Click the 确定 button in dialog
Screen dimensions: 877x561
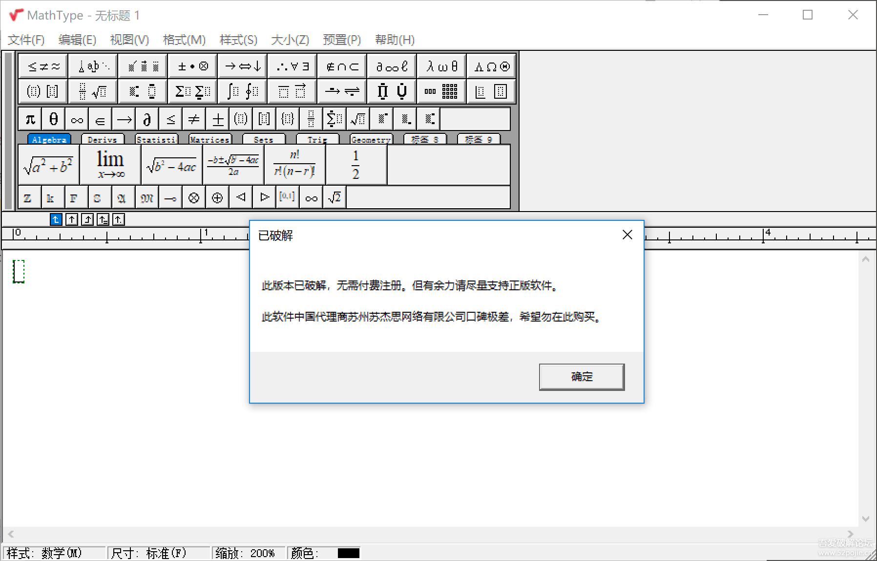[582, 377]
